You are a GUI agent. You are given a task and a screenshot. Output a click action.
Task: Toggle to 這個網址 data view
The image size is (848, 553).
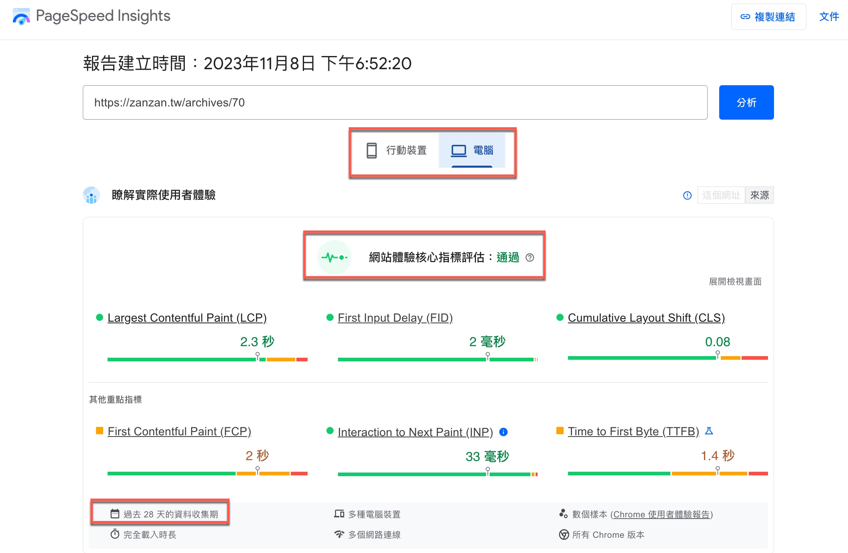(x=721, y=195)
